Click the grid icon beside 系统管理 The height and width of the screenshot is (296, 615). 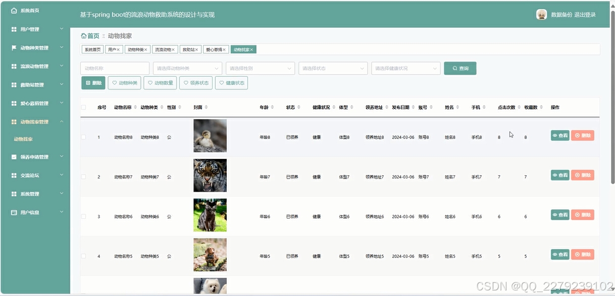pyautogui.click(x=14, y=194)
